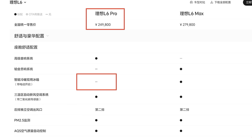Click the 三温区自动新风空调系统 row label

click(31, 95)
